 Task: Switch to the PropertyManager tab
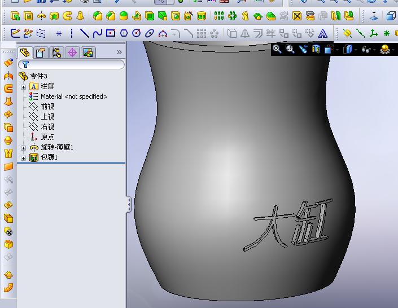(41, 52)
